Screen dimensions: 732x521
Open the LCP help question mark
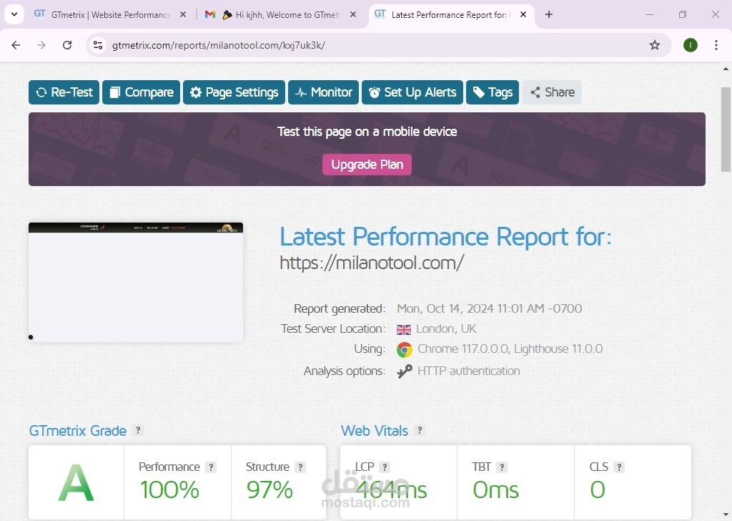point(385,467)
